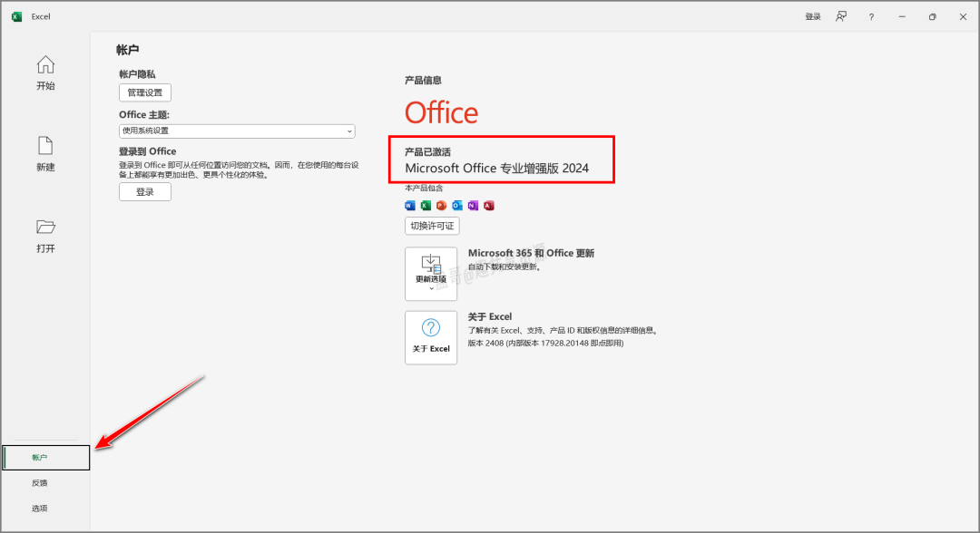Click the 登录 button under 登录到 Office

tap(145, 192)
